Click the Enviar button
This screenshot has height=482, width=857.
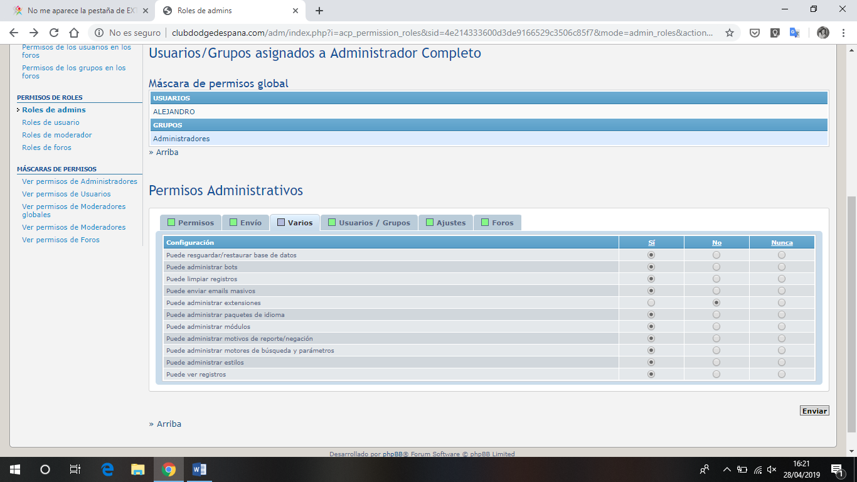point(814,411)
